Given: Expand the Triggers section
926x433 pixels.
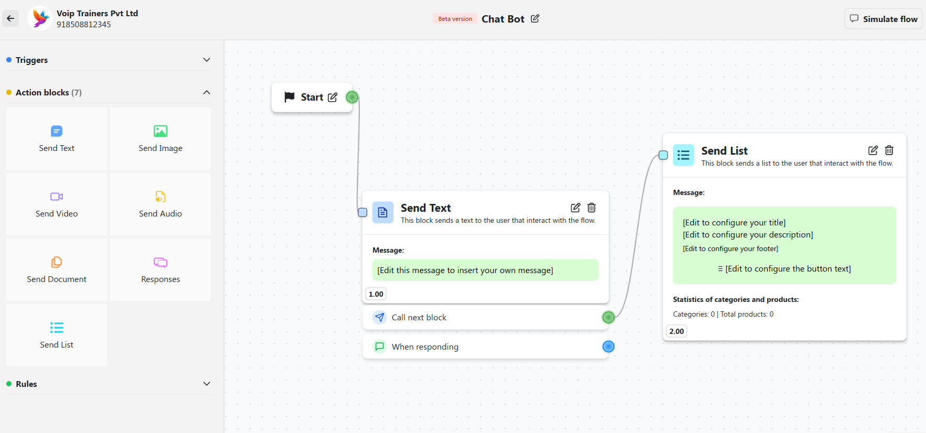Looking at the screenshot, I should click(206, 60).
